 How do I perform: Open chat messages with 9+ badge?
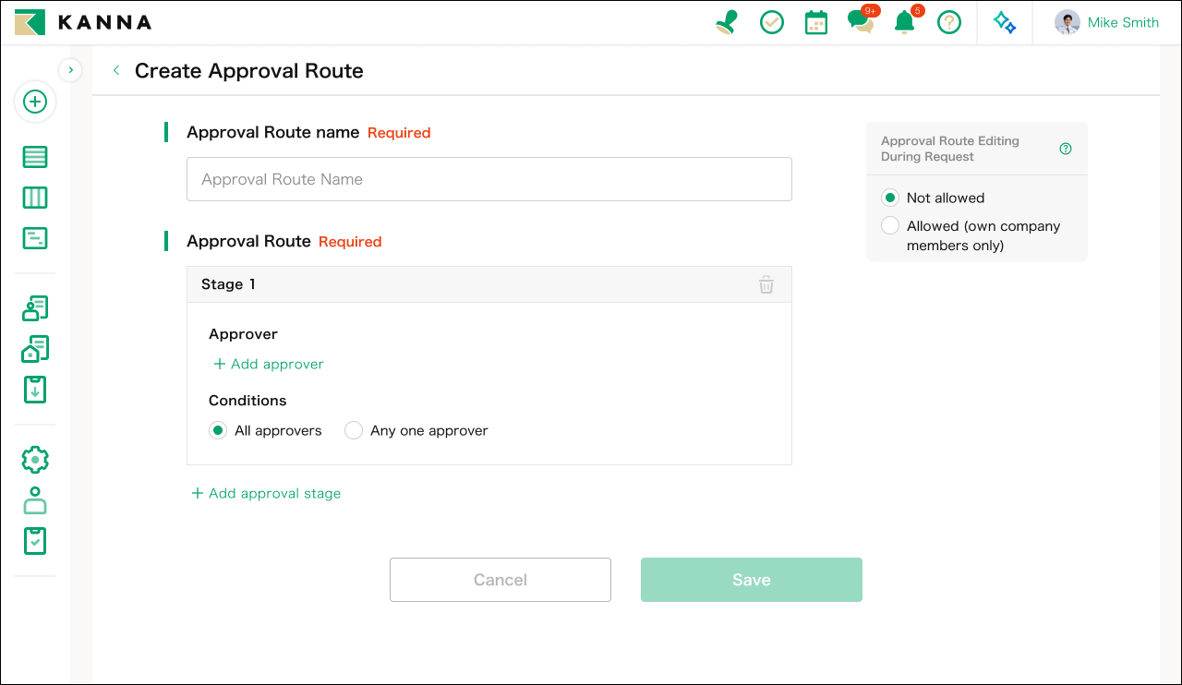(862, 21)
